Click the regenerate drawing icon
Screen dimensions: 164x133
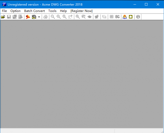(97, 17)
